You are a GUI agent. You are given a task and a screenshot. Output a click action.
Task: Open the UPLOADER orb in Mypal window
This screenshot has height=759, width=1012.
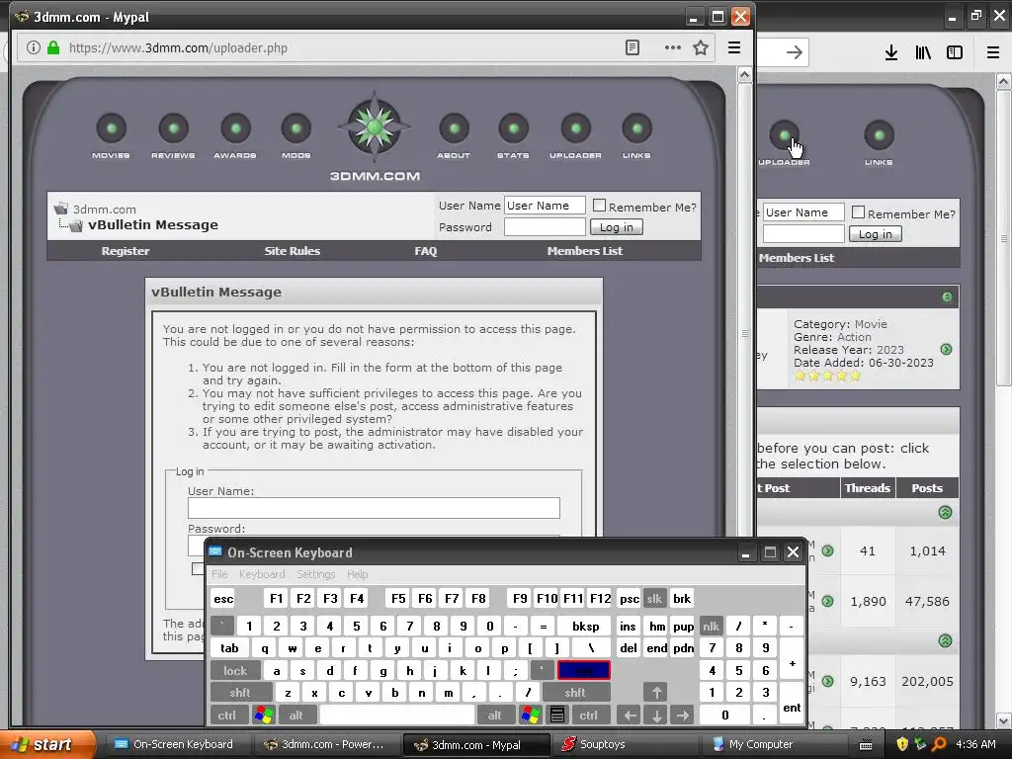point(576,128)
